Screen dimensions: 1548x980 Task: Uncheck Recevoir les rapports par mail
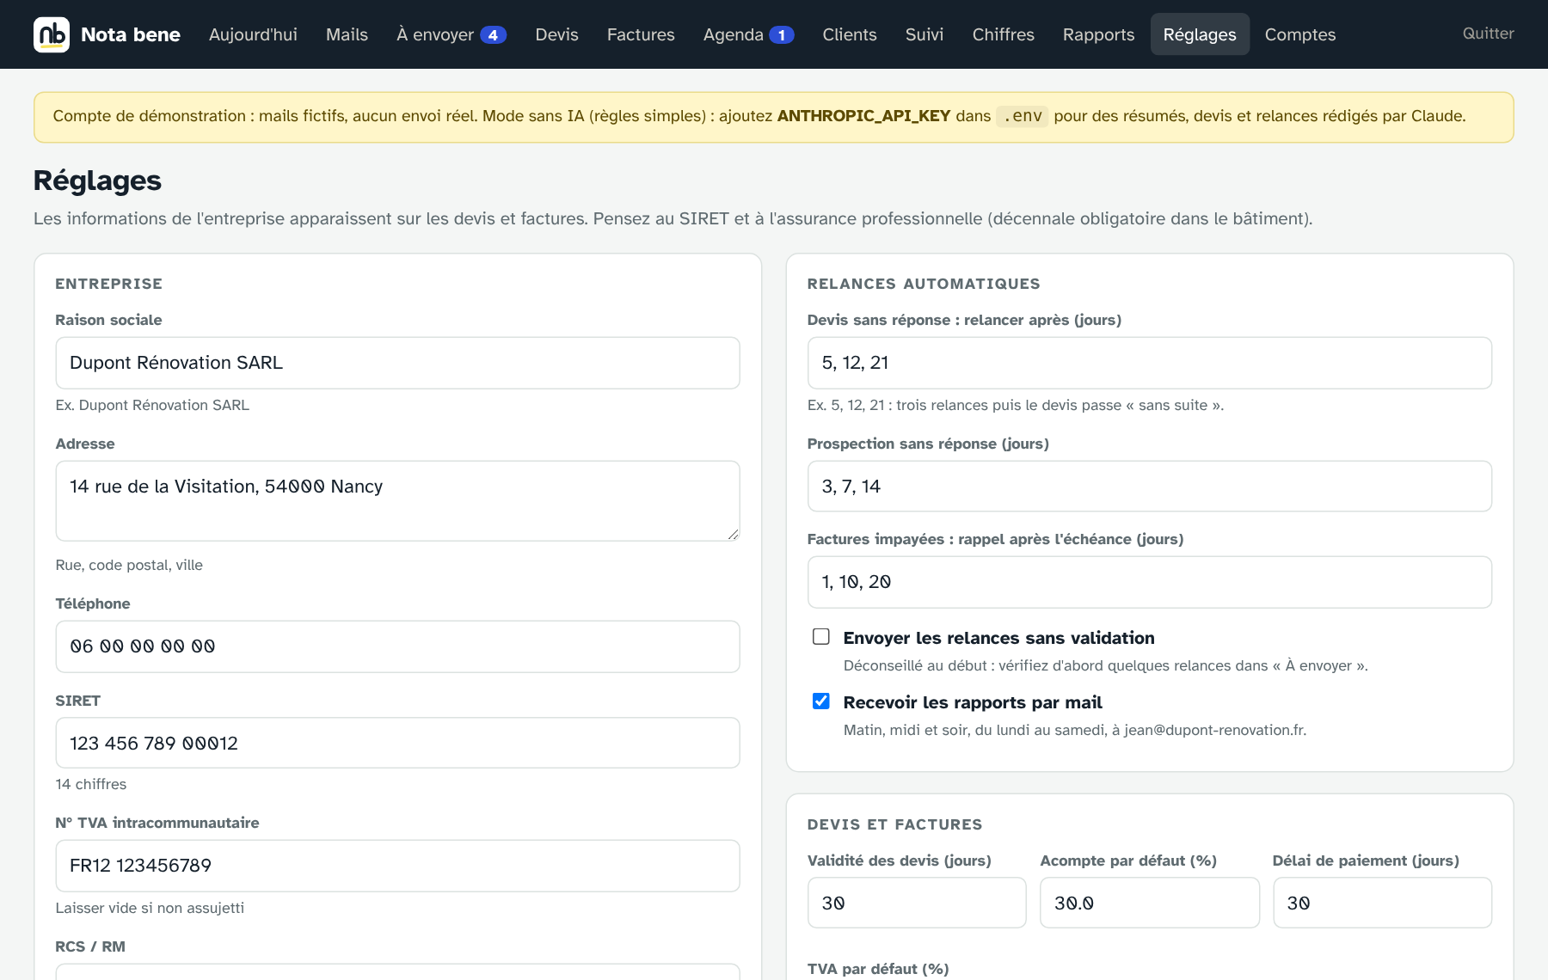[x=821, y=701]
